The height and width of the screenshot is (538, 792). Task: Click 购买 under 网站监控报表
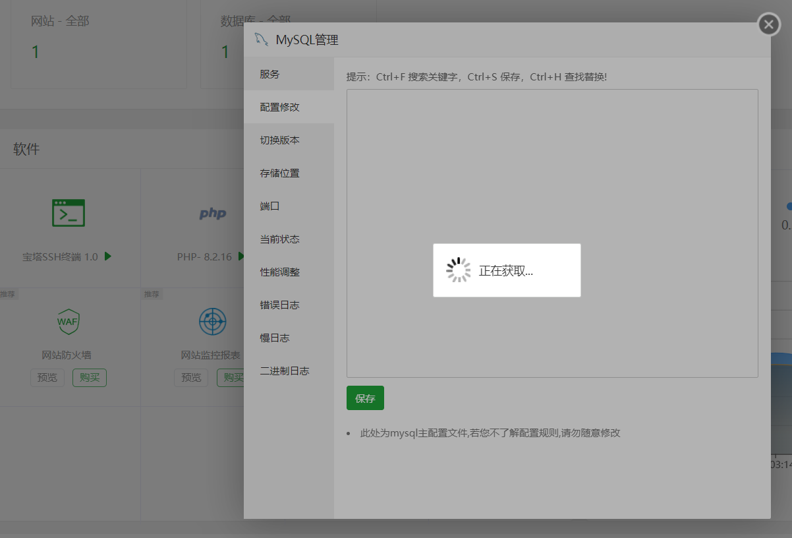point(231,378)
